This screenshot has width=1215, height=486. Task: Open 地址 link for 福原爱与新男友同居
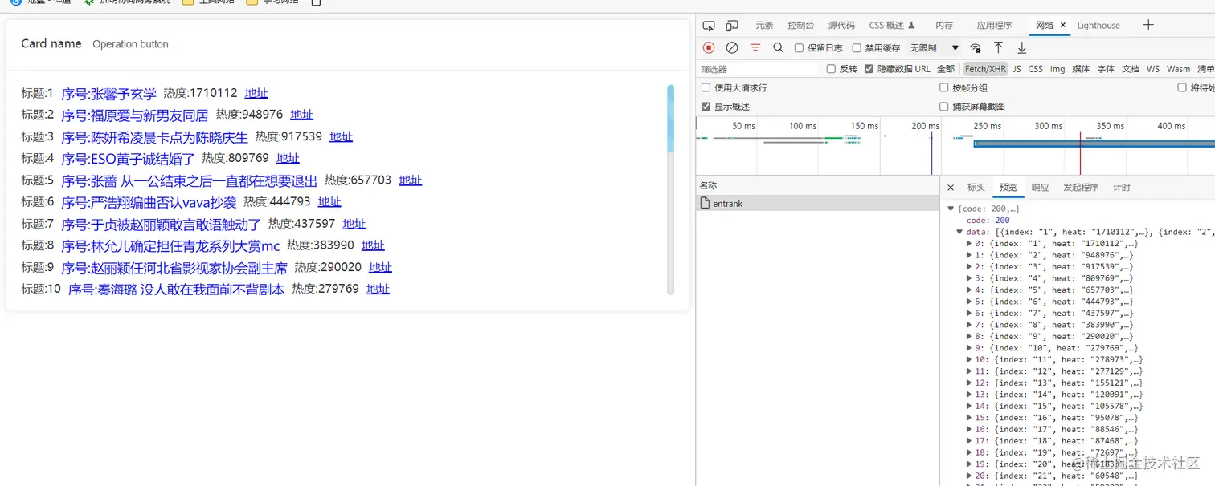tap(302, 115)
